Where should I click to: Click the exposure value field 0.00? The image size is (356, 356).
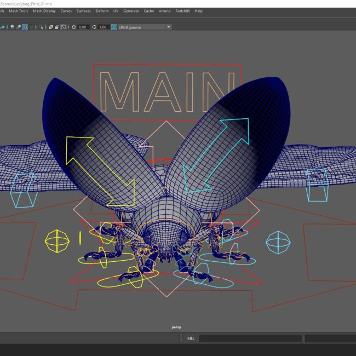[x=83, y=27]
